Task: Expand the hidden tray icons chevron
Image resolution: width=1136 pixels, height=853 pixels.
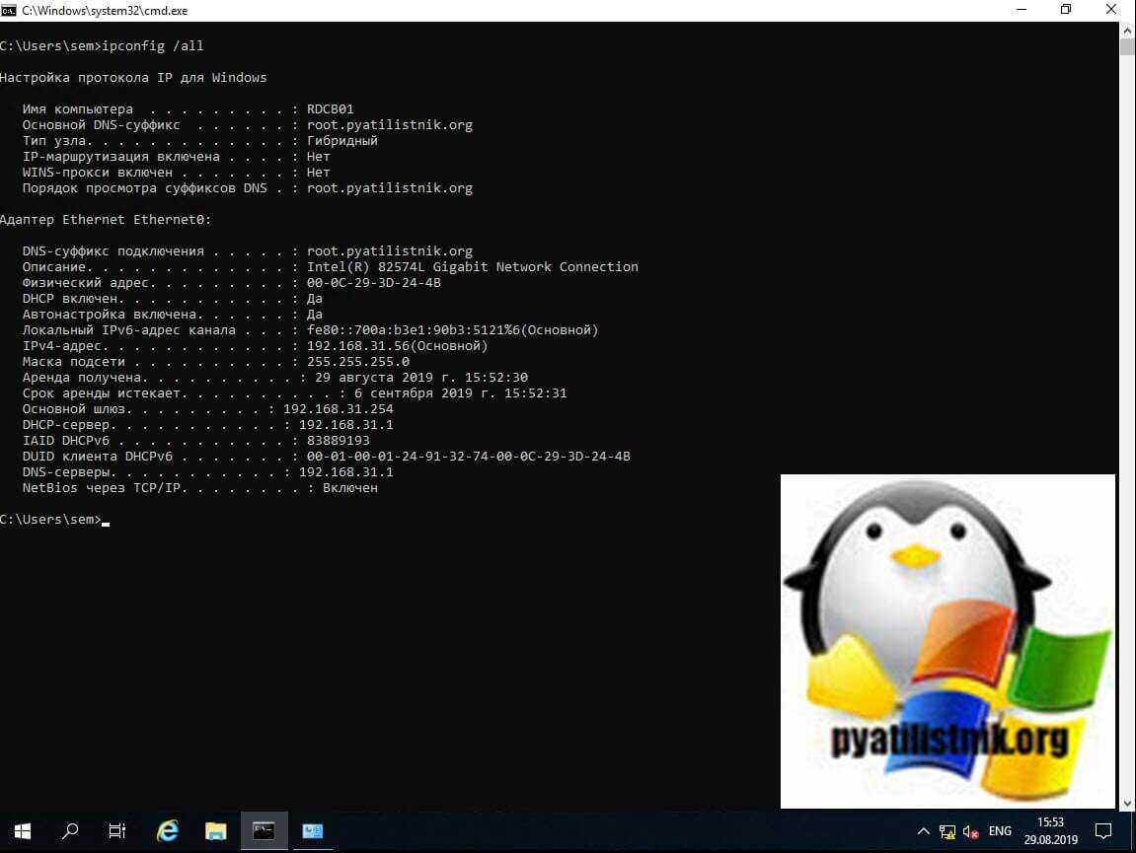Action: [924, 831]
